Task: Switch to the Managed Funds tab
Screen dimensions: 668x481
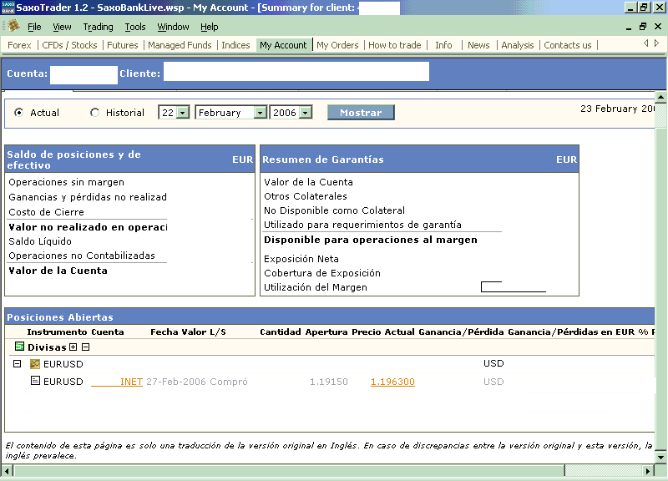Action: click(x=180, y=45)
